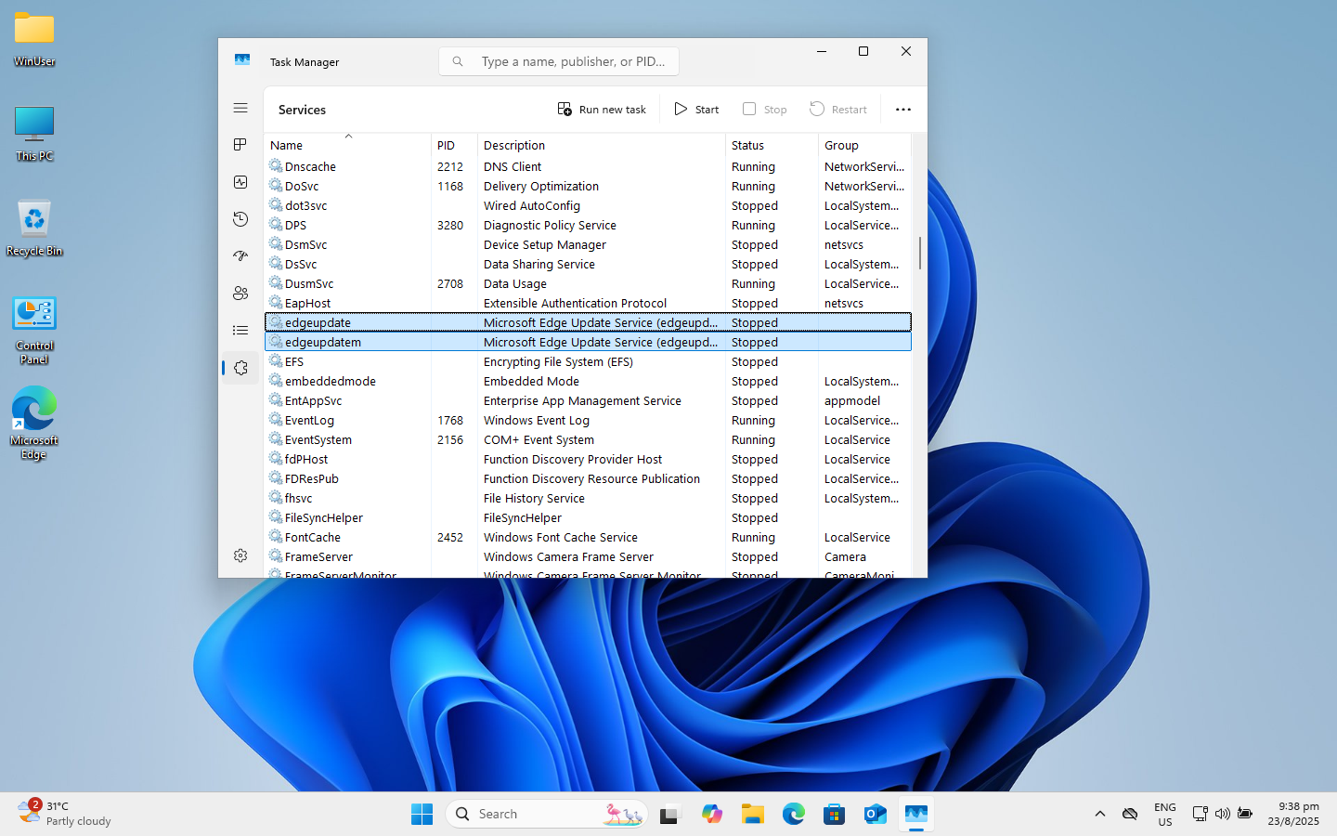Viewport: 1337px width, 836px height.
Task: Sort by Group column header
Action: pyautogui.click(x=864, y=145)
